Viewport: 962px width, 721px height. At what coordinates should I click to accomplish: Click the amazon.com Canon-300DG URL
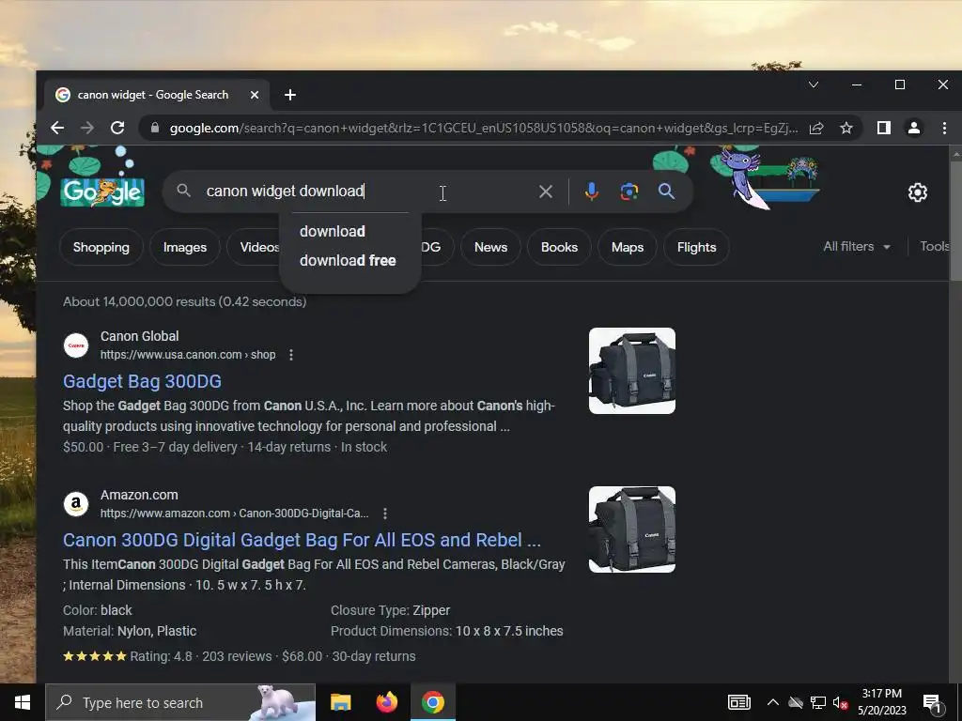point(234,514)
